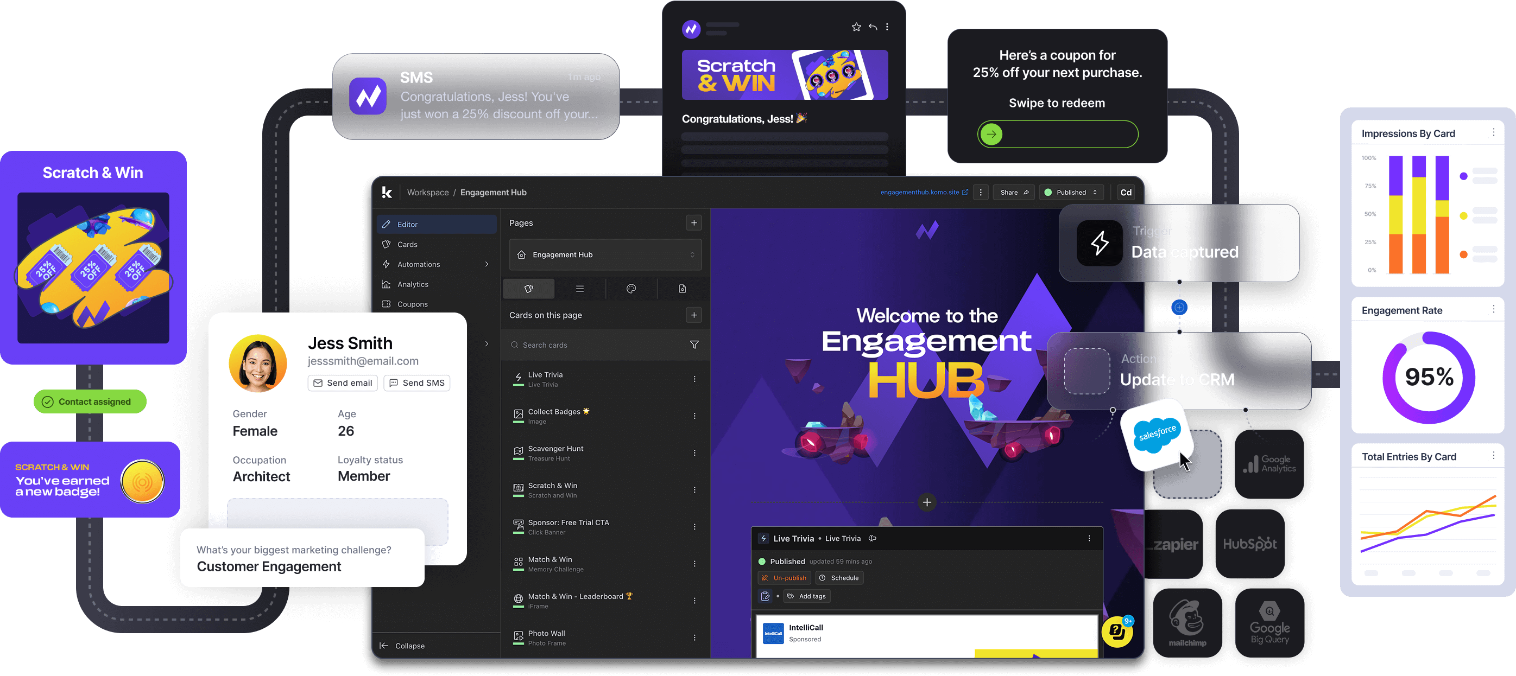This screenshot has width=1516, height=676.
Task: Open Photo Wall card options menu
Action: tap(694, 638)
